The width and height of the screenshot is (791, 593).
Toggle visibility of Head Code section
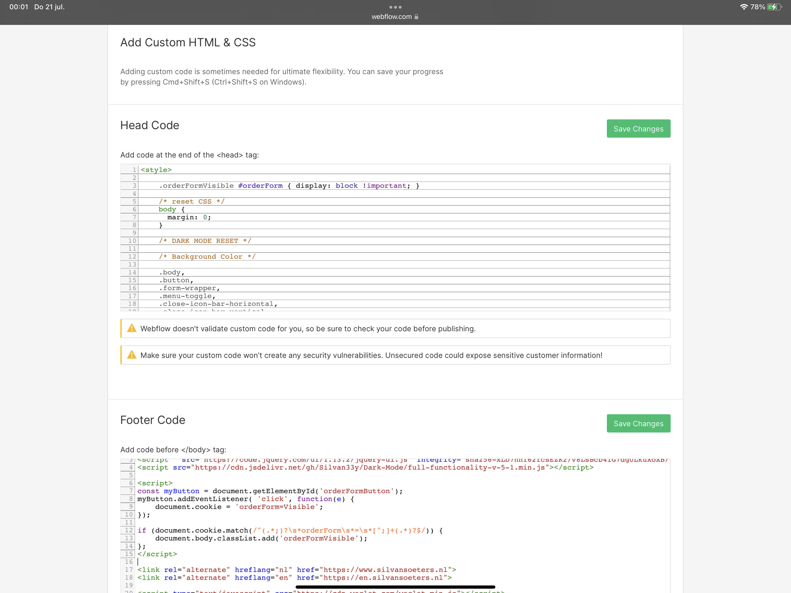tap(149, 125)
